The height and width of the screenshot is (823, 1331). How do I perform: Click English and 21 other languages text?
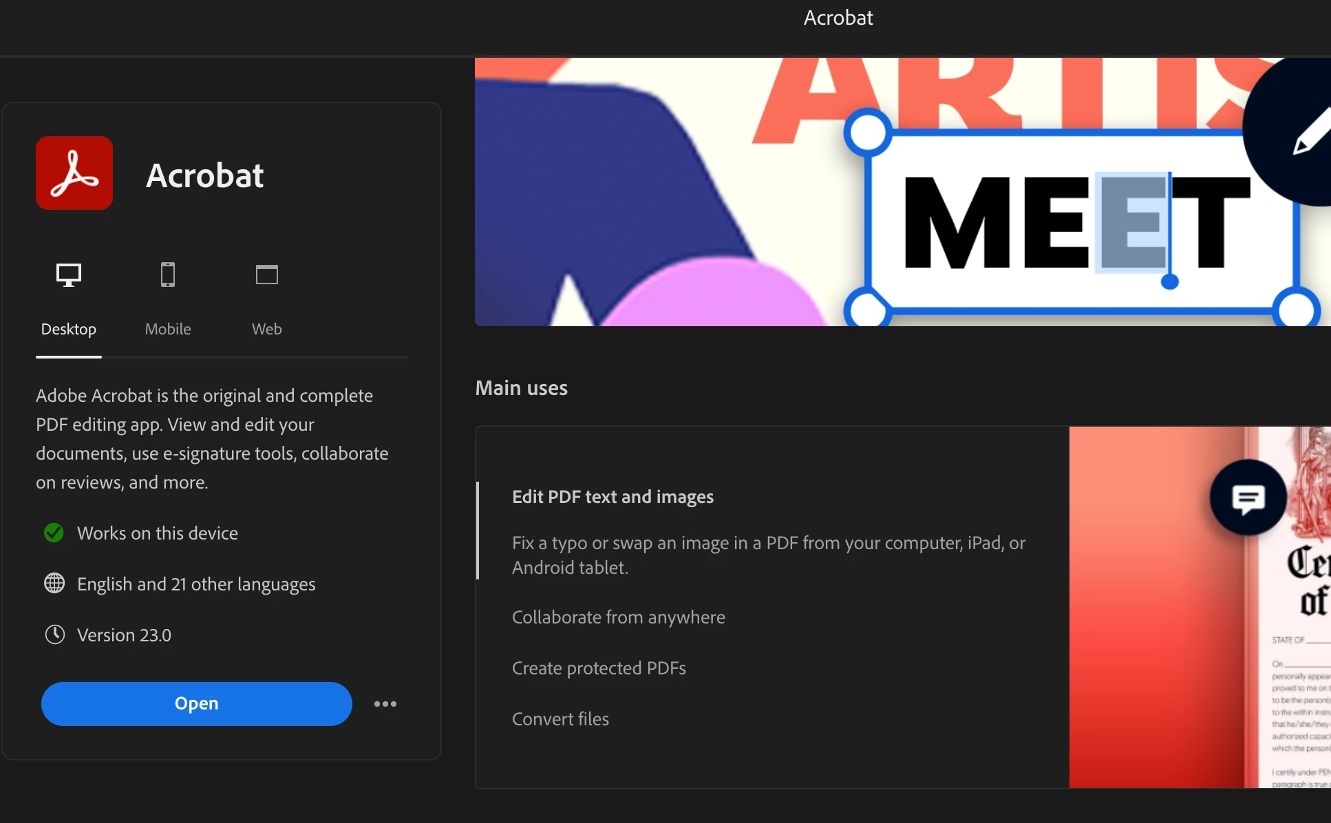196,584
